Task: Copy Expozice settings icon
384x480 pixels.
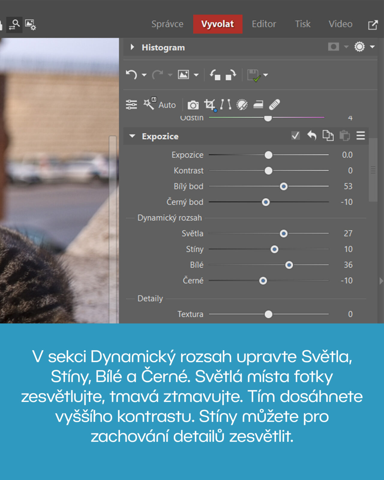Action: [328, 136]
